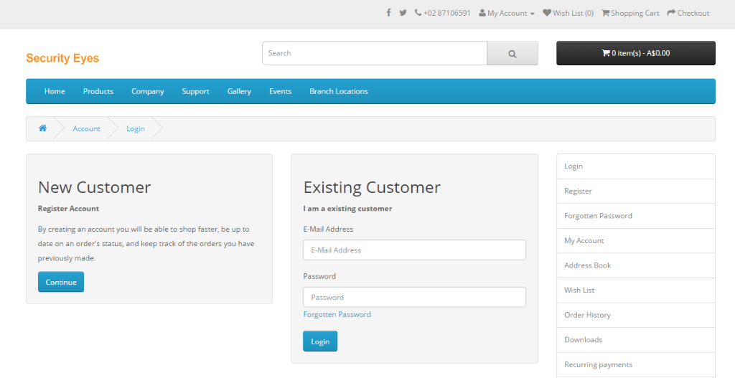Open the Twitter icon link
Screen dimensions: 735x378
pyautogui.click(x=403, y=13)
